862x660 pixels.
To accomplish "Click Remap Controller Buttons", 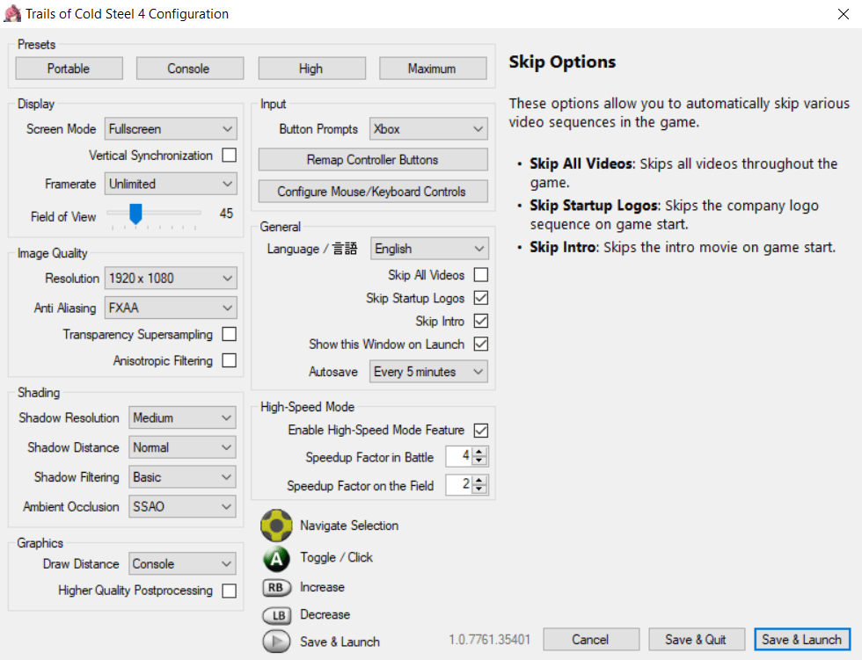I will pos(373,160).
